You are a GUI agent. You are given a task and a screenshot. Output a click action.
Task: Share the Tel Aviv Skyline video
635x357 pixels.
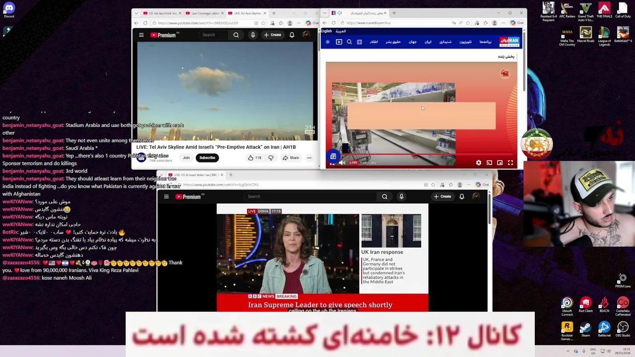click(291, 158)
